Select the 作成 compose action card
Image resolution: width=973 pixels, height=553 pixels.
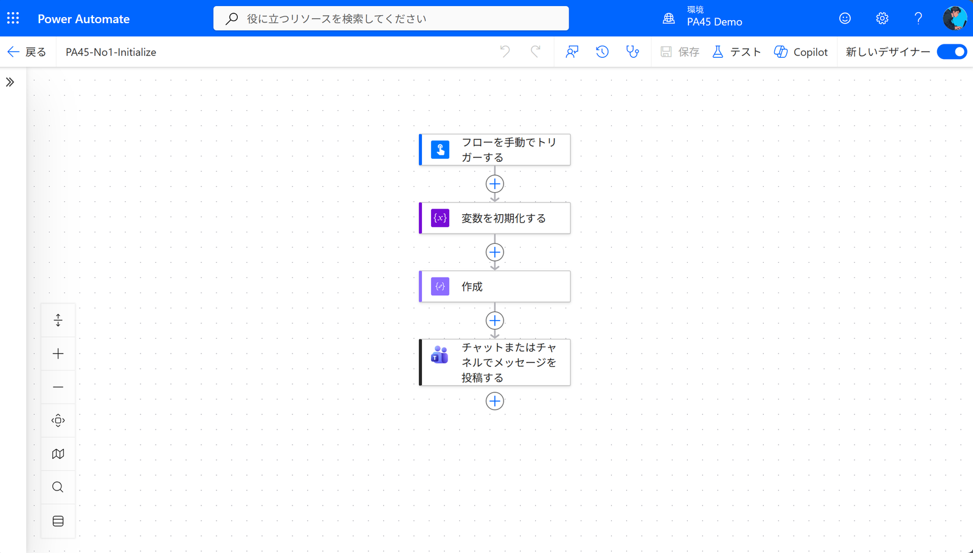[495, 287]
